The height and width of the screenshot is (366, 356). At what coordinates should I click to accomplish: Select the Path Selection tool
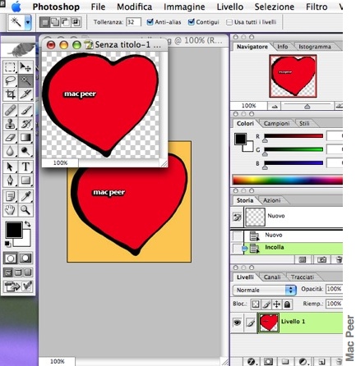pyautogui.click(x=11, y=167)
